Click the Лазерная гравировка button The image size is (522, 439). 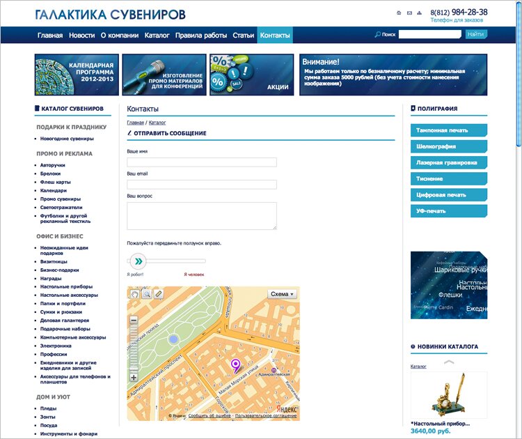point(449,162)
